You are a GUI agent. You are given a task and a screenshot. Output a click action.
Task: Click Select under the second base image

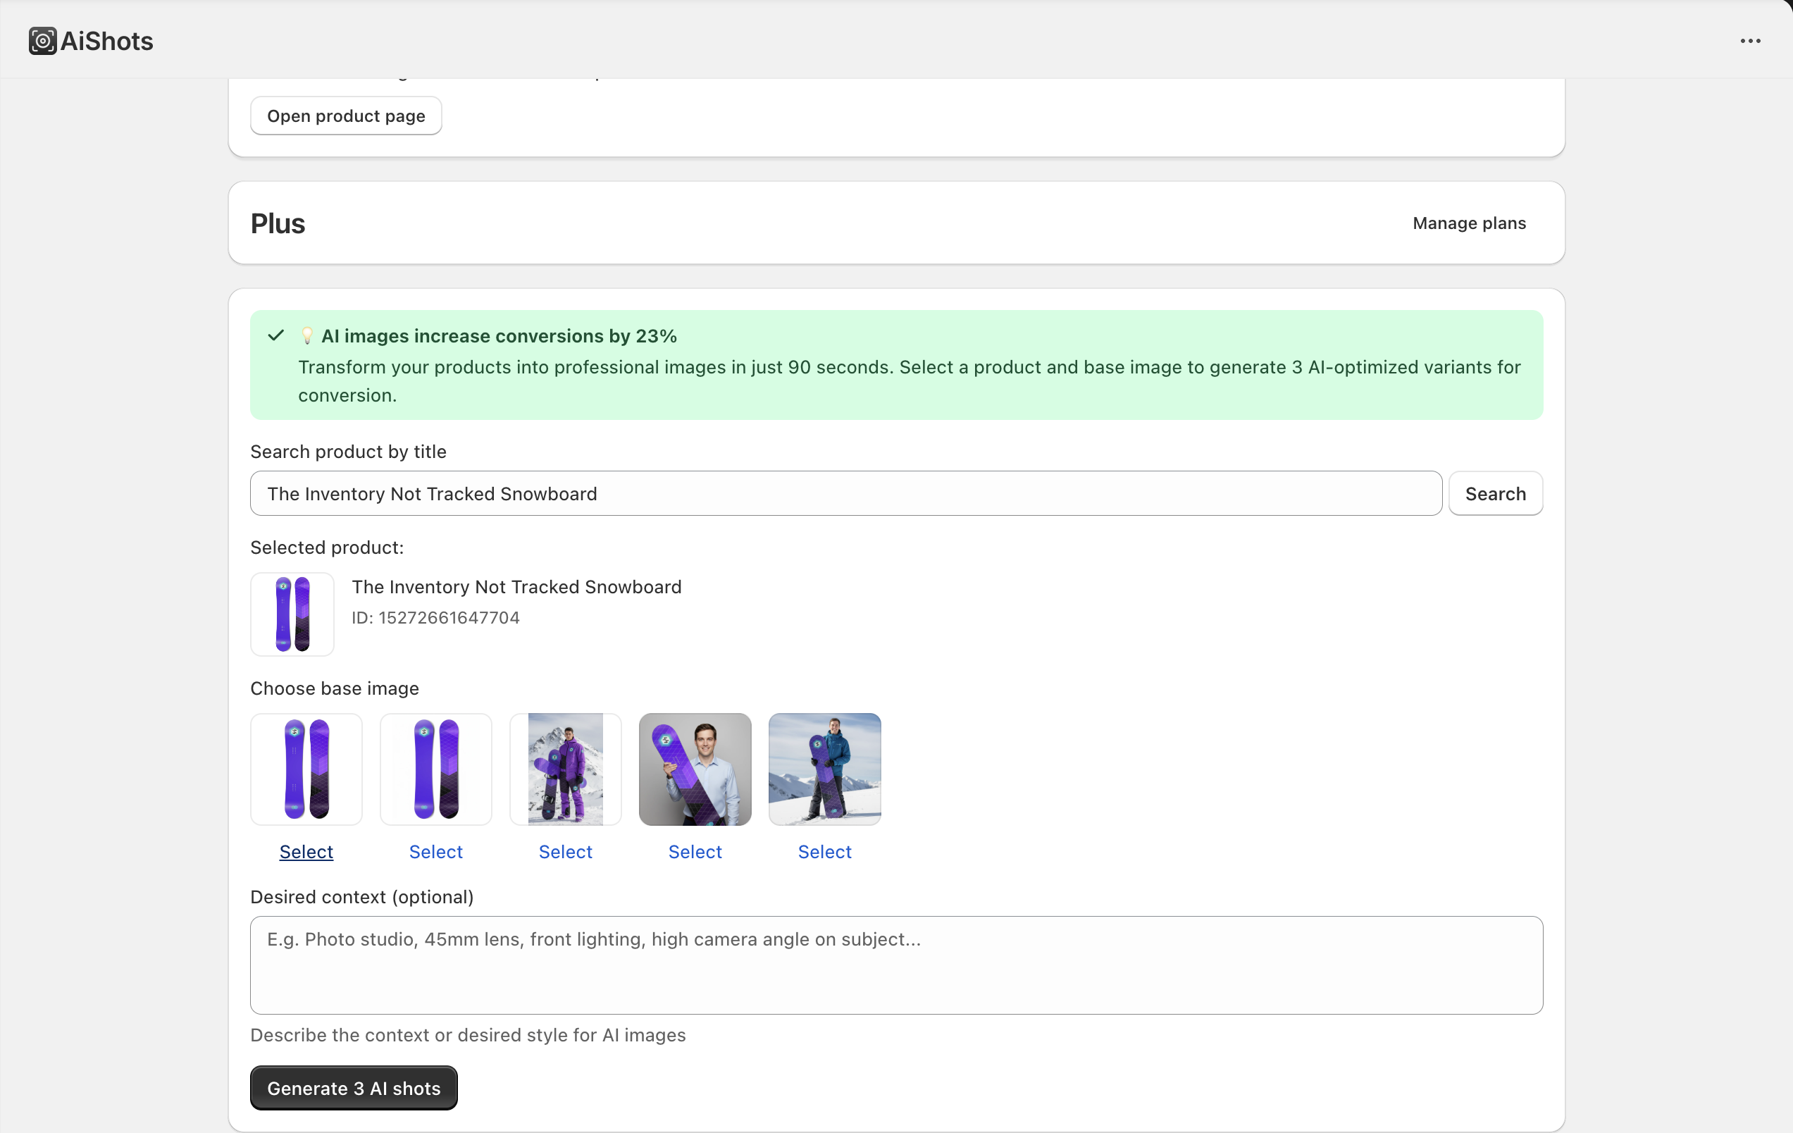coord(435,851)
